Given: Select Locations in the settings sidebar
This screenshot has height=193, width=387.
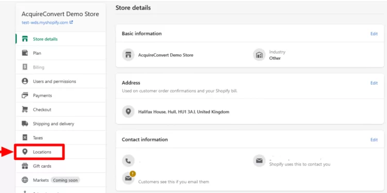Looking at the screenshot, I should 61,152.
